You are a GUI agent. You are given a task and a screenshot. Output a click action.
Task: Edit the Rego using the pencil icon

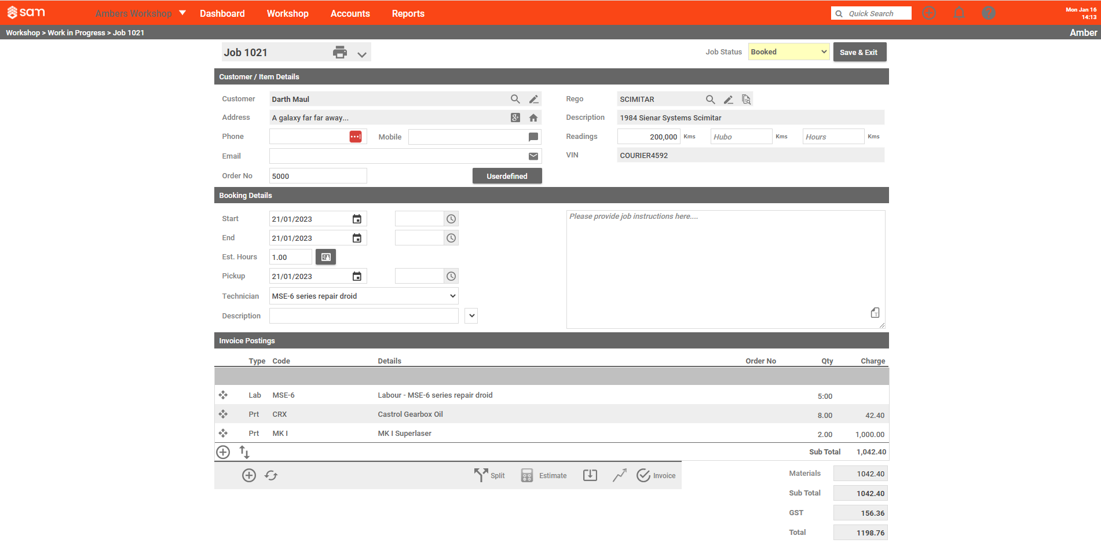point(728,99)
